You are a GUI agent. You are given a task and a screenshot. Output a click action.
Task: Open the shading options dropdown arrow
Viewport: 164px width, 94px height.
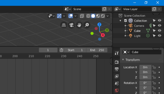click(108, 16)
